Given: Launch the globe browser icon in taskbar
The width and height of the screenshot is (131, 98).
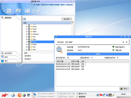Looking at the screenshot, I should coord(24,95).
